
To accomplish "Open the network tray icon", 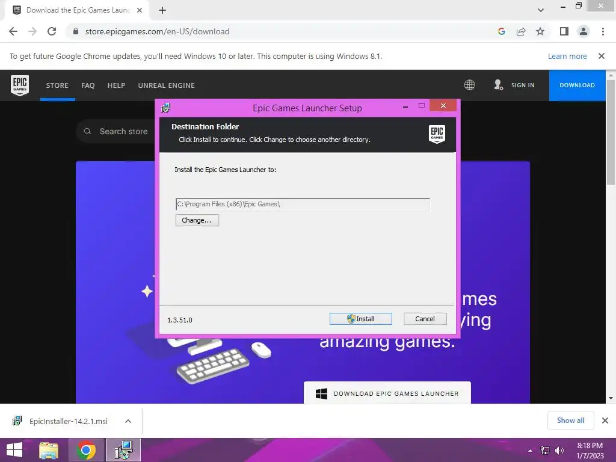I will 545,451.
